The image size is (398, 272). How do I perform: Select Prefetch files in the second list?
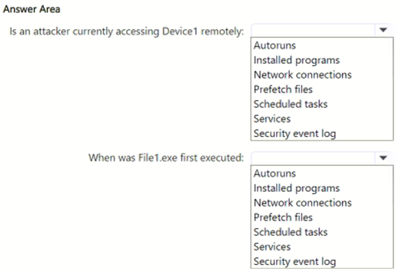pos(283,217)
